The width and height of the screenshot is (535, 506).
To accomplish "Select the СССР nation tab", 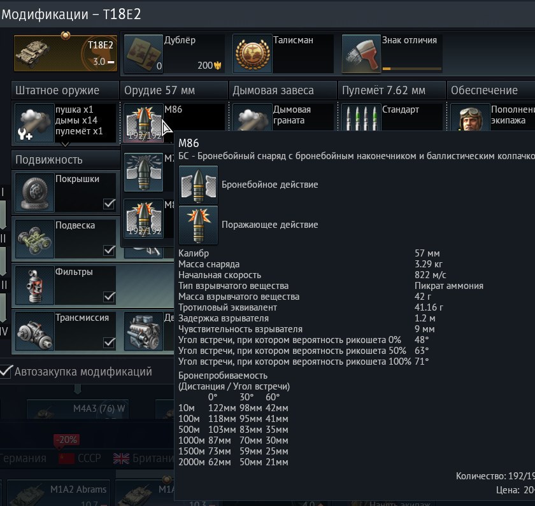I will coord(80,459).
